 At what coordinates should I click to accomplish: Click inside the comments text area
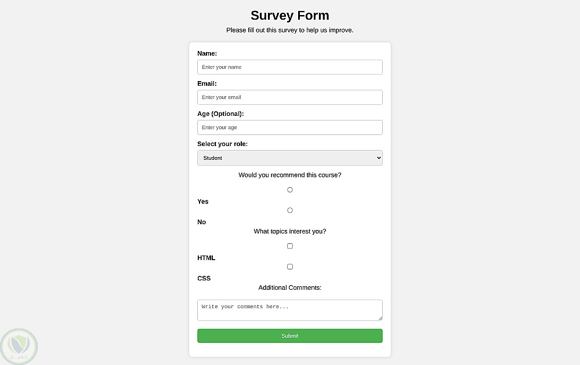pyautogui.click(x=289, y=310)
